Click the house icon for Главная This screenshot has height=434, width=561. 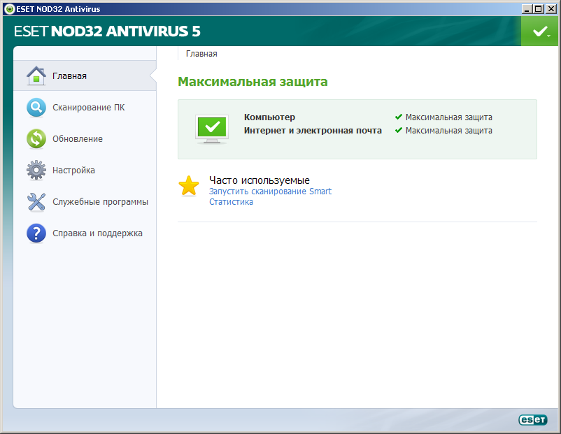tap(36, 75)
